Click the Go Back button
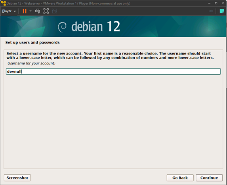This screenshot has height=185, width=227. click(x=180, y=178)
